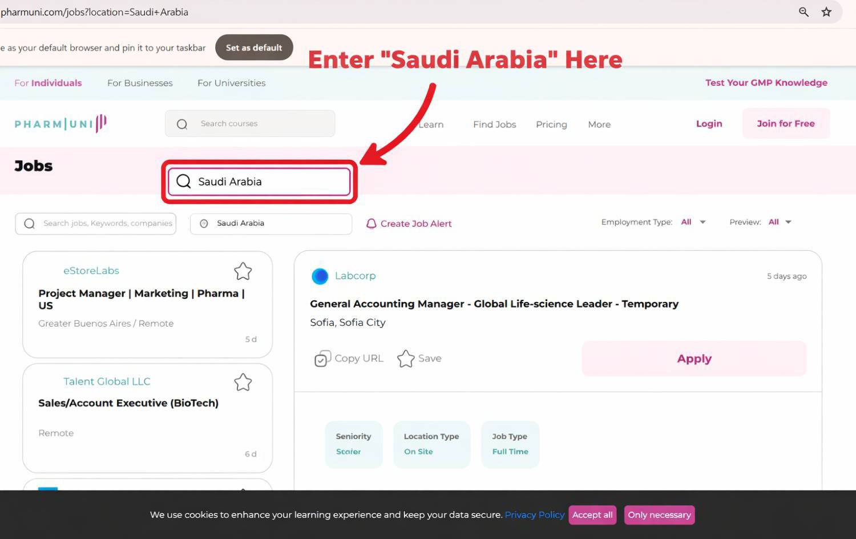
Task: Click the magnifier in the jobs keyword search
Action: (29, 223)
